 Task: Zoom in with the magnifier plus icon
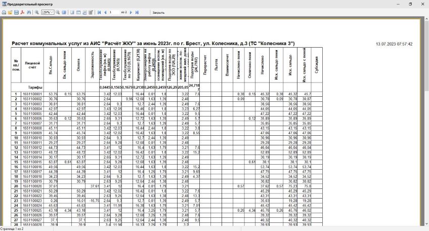[37, 12]
